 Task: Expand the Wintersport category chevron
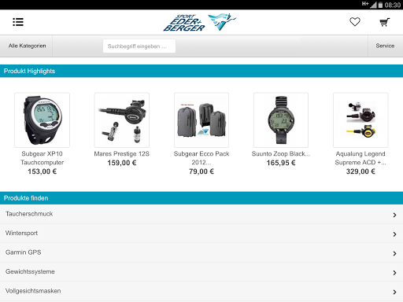click(x=394, y=234)
